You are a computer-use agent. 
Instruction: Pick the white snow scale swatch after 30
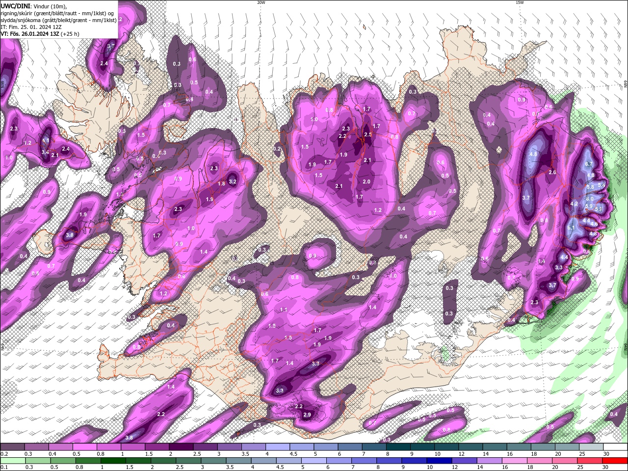point(616,447)
